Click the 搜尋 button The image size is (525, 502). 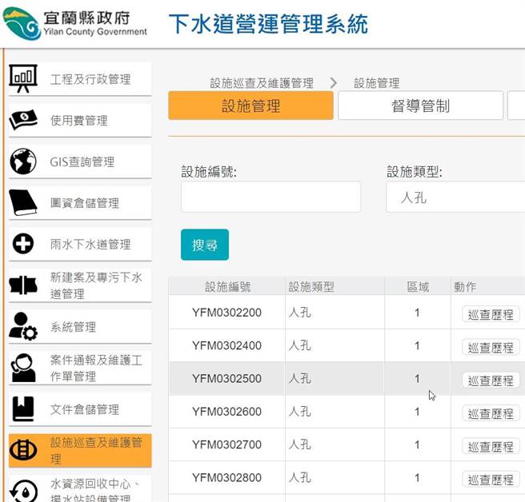(x=205, y=245)
